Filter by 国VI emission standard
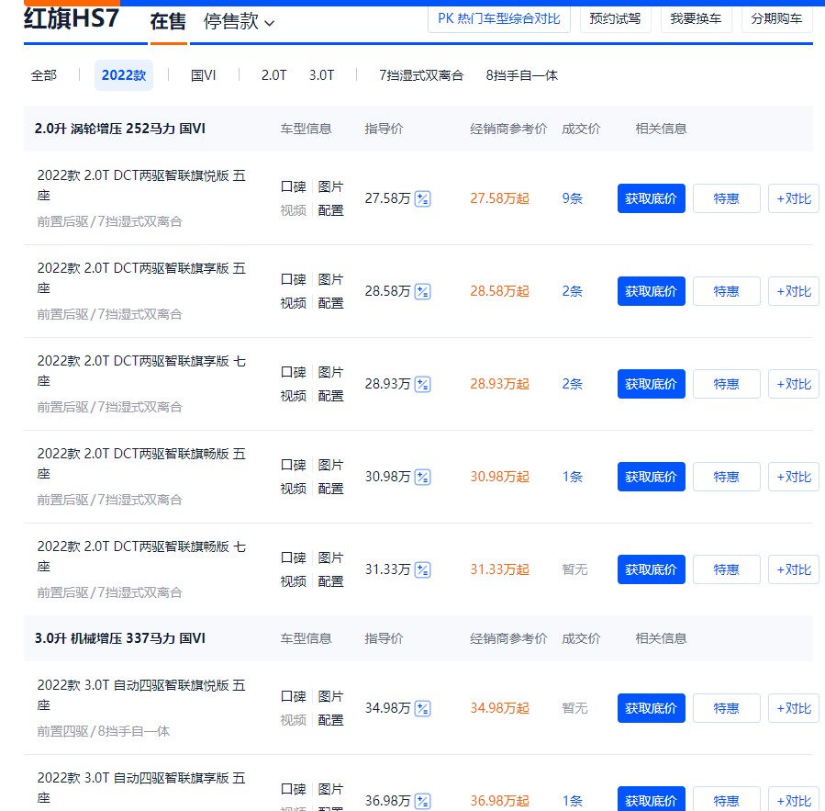This screenshot has height=811, width=825. click(x=203, y=75)
